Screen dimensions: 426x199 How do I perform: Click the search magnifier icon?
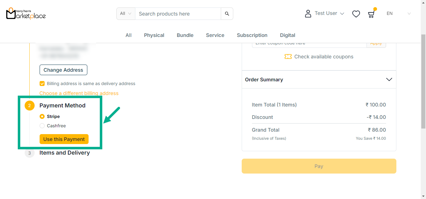tap(227, 14)
